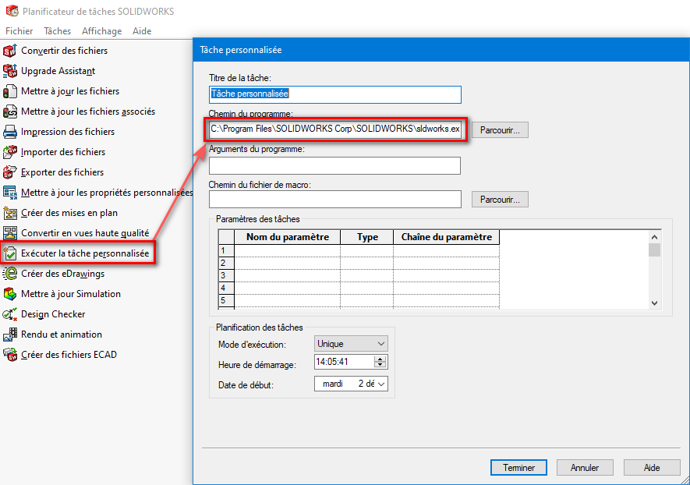Viewport: 690px width, 485px height.
Task: Click the Rendu et animation icon
Action: pos(10,335)
